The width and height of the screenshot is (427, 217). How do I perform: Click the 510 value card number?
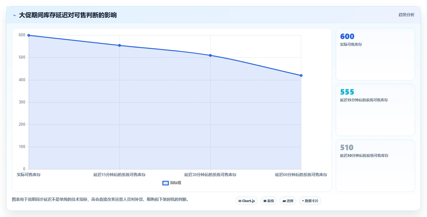[347, 148]
